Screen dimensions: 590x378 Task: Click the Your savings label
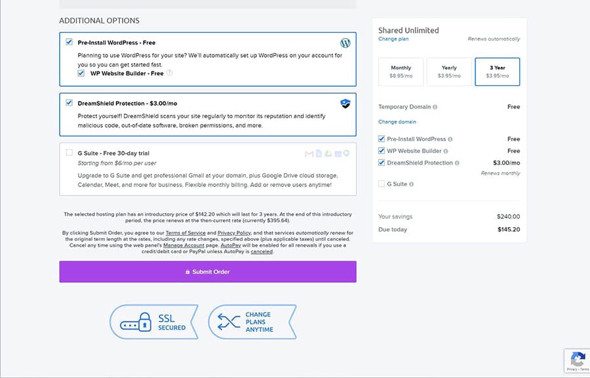(x=395, y=217)
